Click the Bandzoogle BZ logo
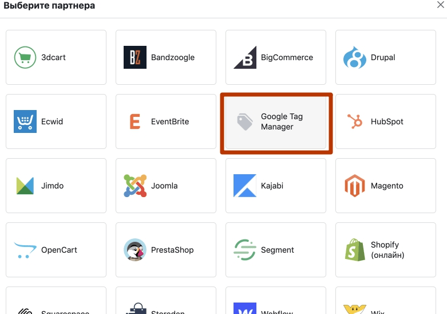This screenshot has height=314, width=447. 135,57
